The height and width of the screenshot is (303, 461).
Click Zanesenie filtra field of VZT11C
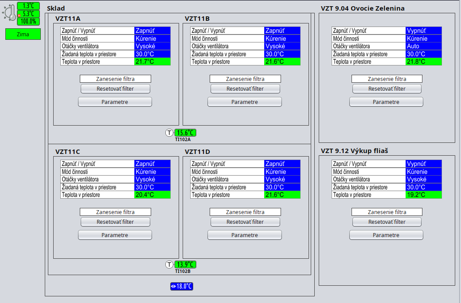(115, 212)
